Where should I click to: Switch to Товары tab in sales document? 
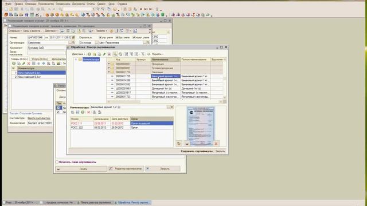pos(19,59)
